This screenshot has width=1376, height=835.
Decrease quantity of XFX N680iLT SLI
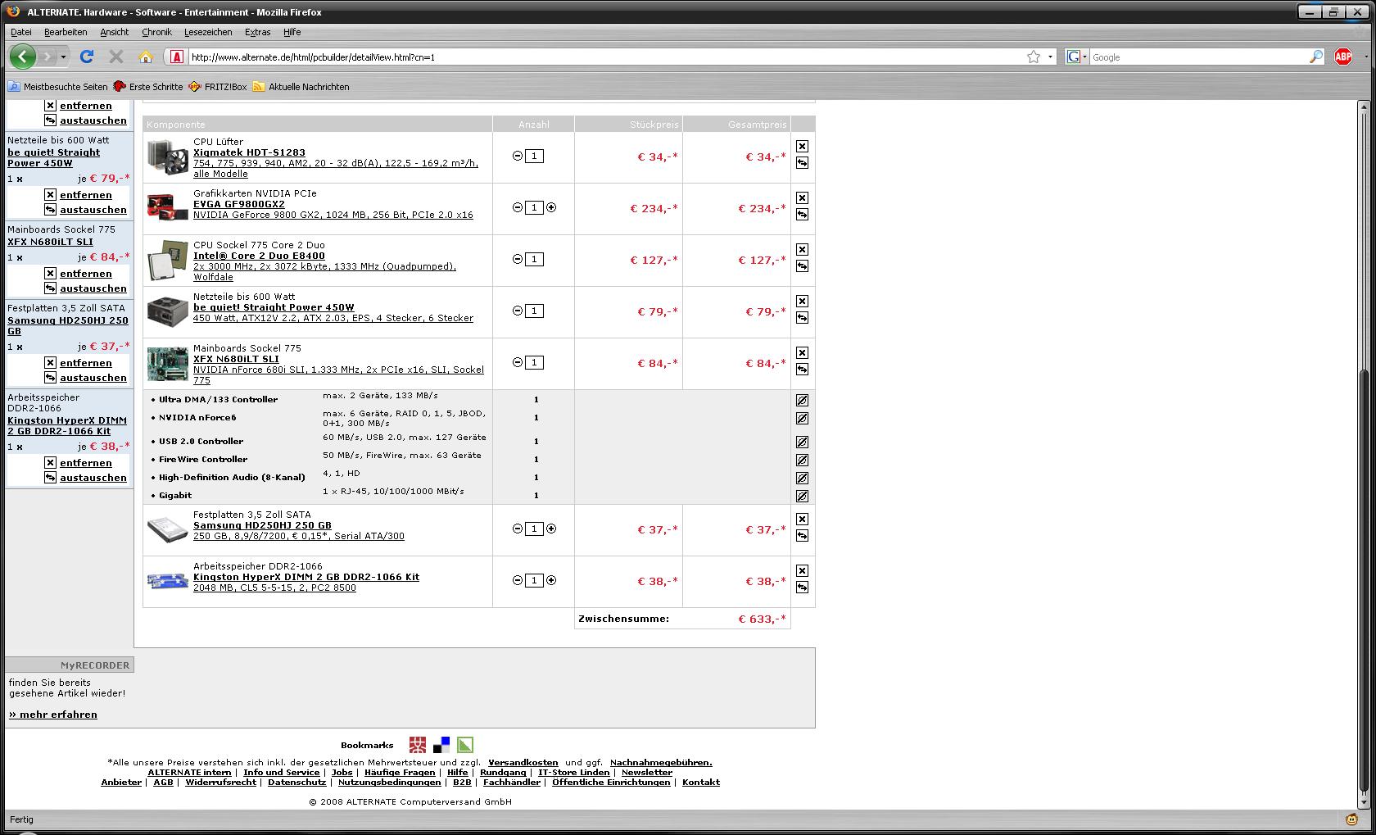pyautogui.click(x=518, y=362)
